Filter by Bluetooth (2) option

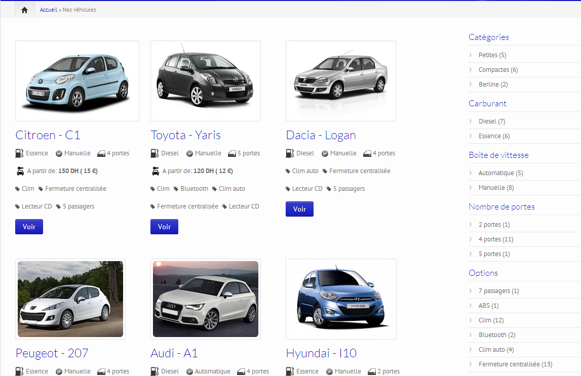click(x=497, y=335)
